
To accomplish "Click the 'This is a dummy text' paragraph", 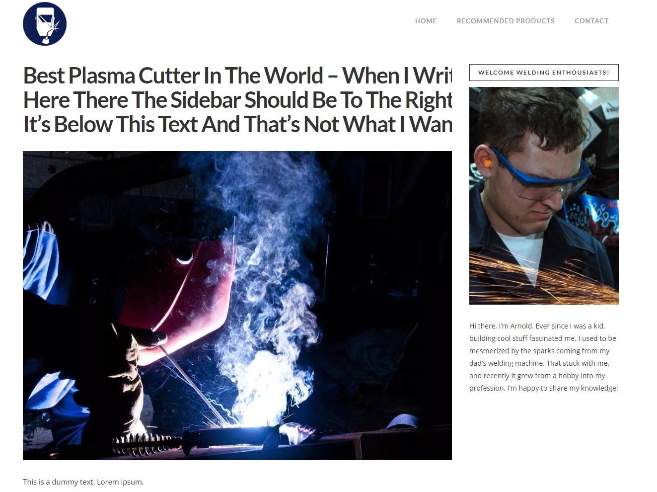I will pyautogui.click(x=83, y=482).
